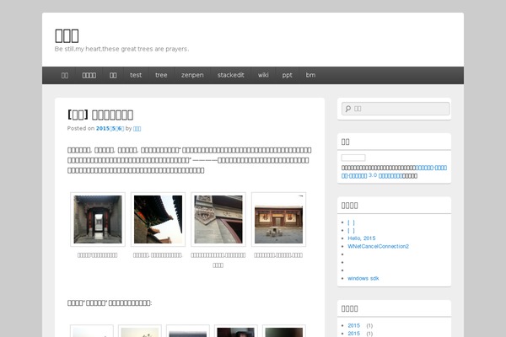
Task: Open the courtyard doorway photo thumbnail
Action: coord(98,219)
